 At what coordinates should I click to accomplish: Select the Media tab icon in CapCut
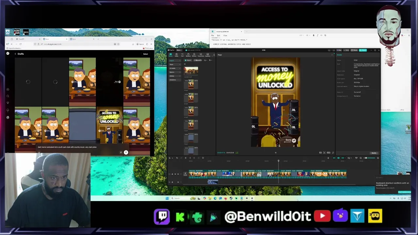[x=170, y=55]
